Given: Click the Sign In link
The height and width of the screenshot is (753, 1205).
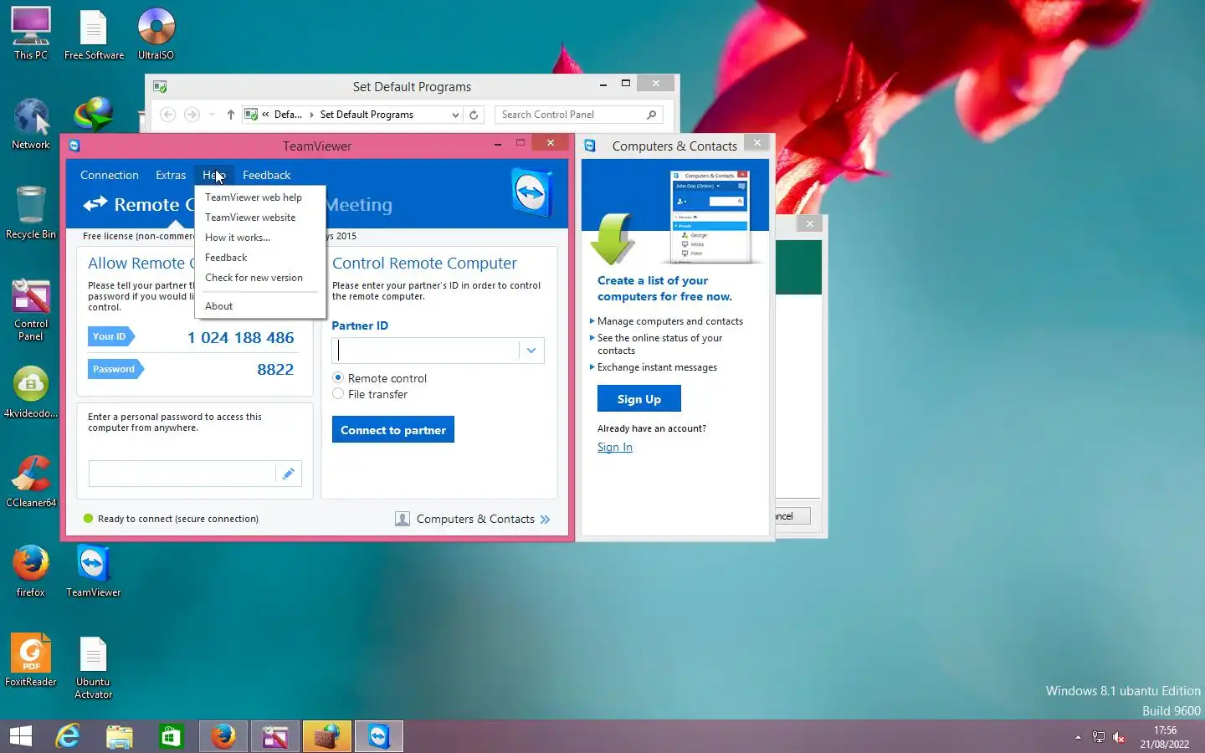Looking at the screenshot, I should 615,448.
